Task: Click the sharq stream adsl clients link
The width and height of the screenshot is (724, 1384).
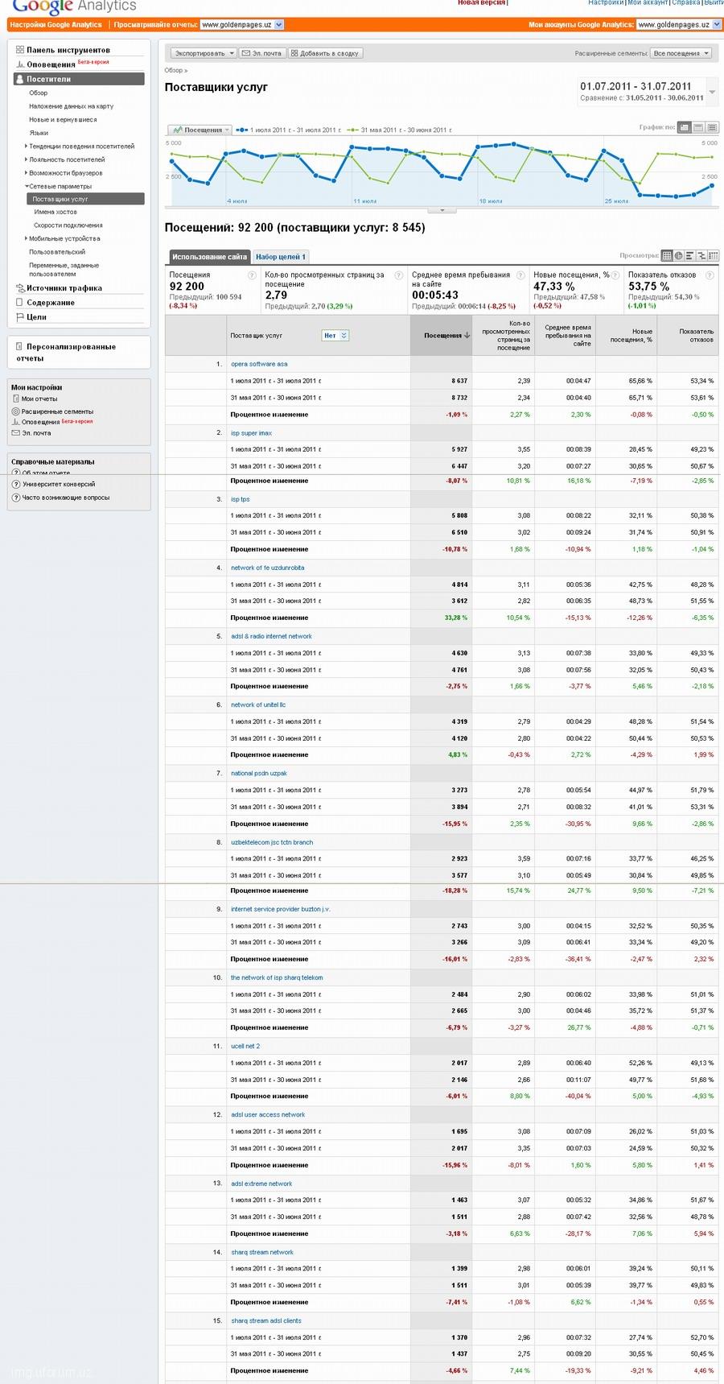Action: pos(266,1320)
